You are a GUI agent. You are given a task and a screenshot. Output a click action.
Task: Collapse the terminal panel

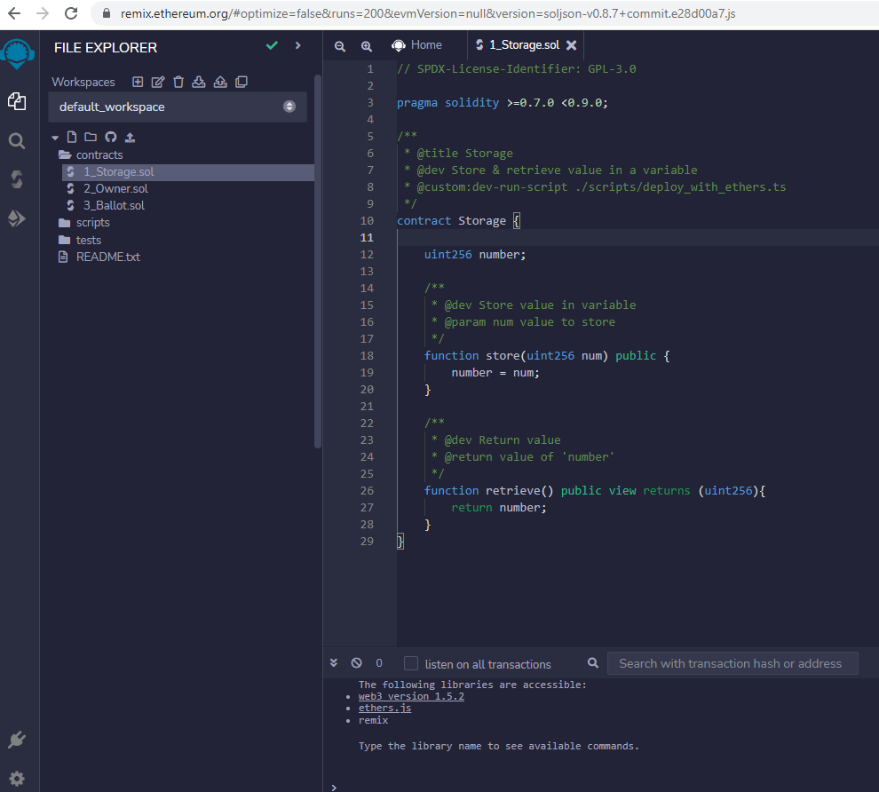tap(334, 663)
